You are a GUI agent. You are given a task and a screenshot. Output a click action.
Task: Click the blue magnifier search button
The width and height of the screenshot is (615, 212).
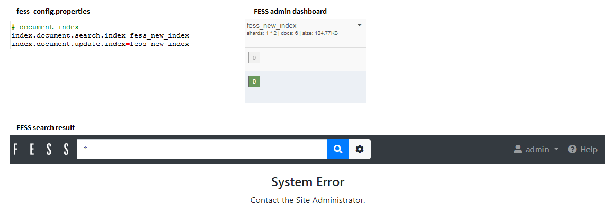(338, 149)
